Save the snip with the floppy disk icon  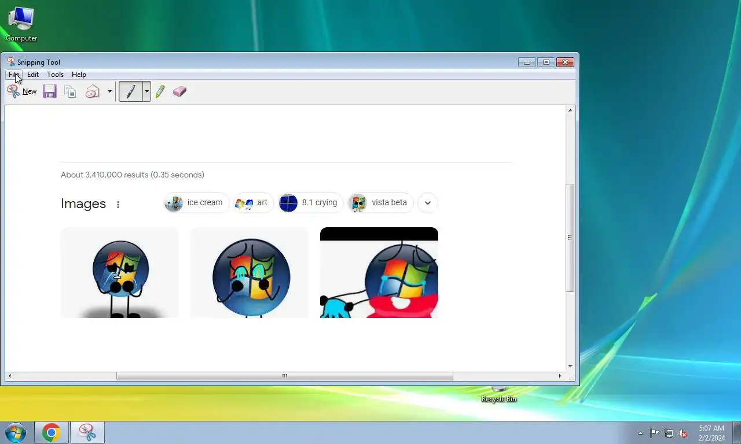tap(50, 91)
